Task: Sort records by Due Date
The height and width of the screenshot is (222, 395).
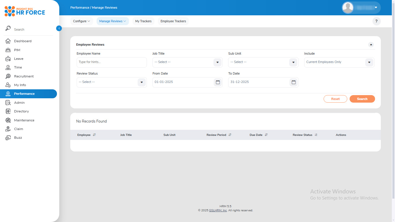Action: 266,135
